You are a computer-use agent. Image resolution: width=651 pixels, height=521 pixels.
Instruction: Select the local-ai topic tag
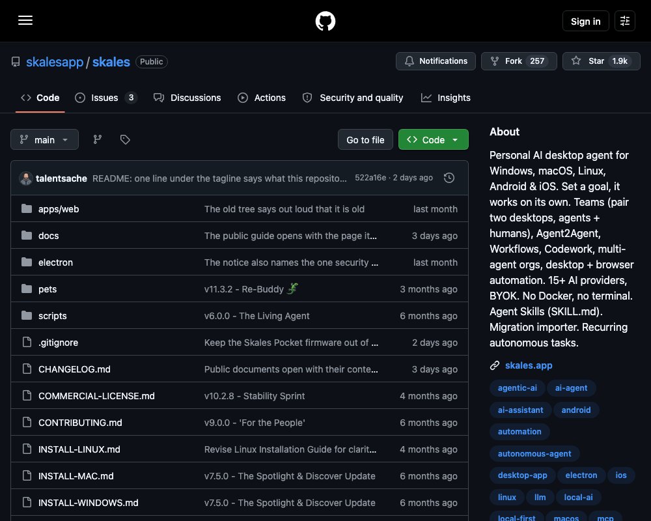click(578, 497)
